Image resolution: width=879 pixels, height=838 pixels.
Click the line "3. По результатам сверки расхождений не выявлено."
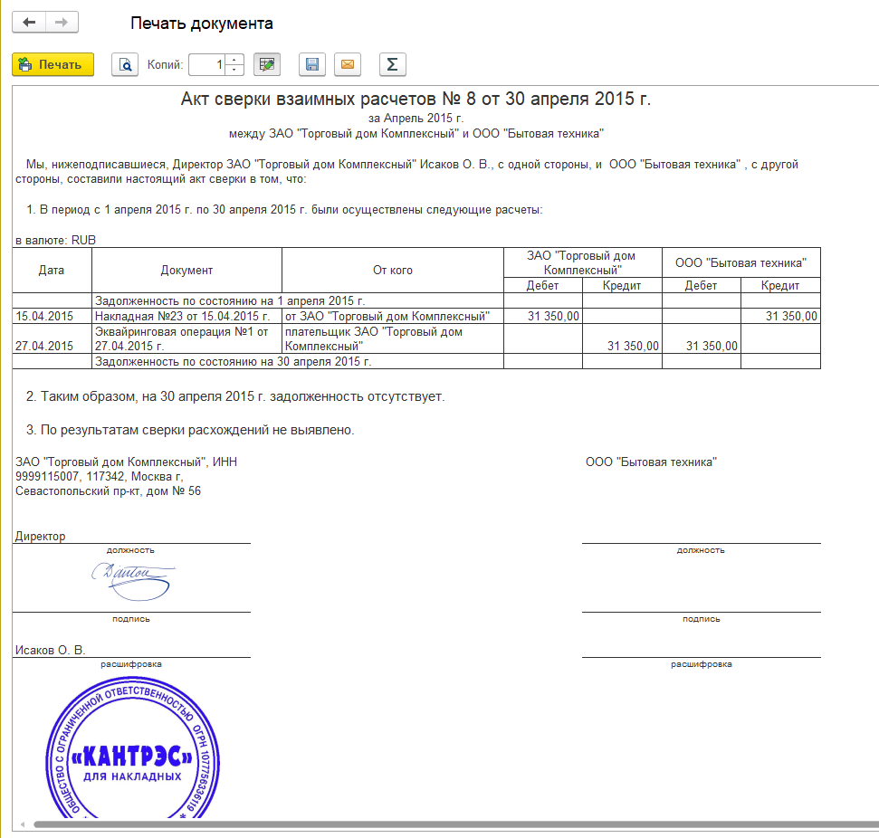coord(190,430)
